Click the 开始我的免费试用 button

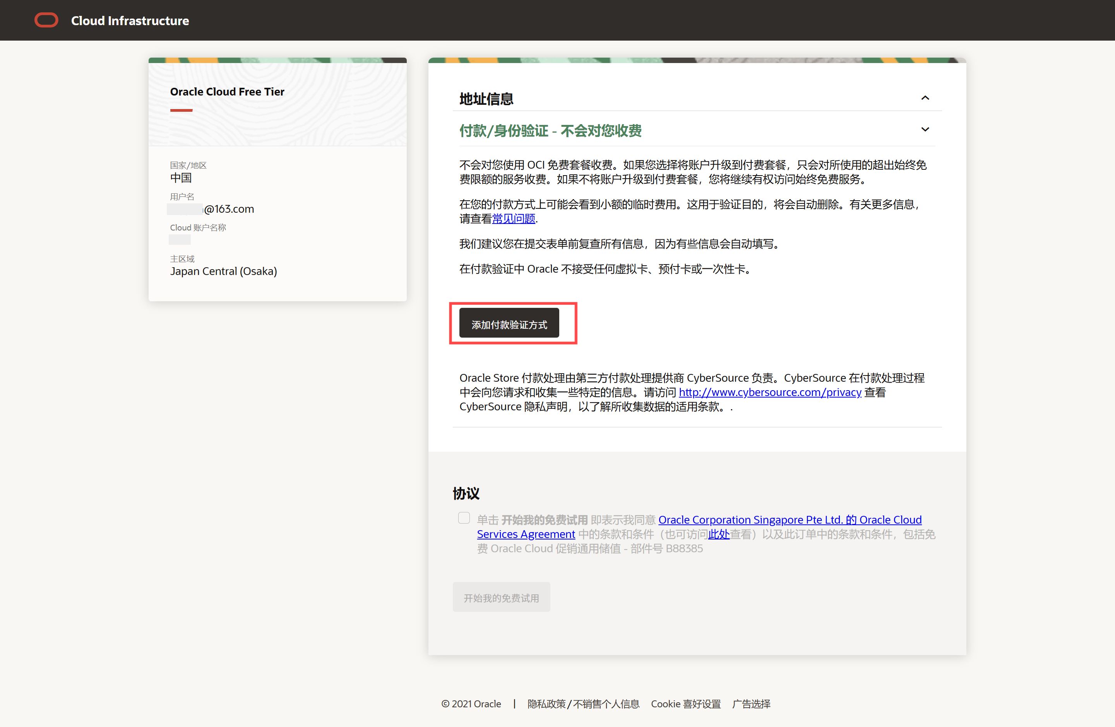(501, 597)
